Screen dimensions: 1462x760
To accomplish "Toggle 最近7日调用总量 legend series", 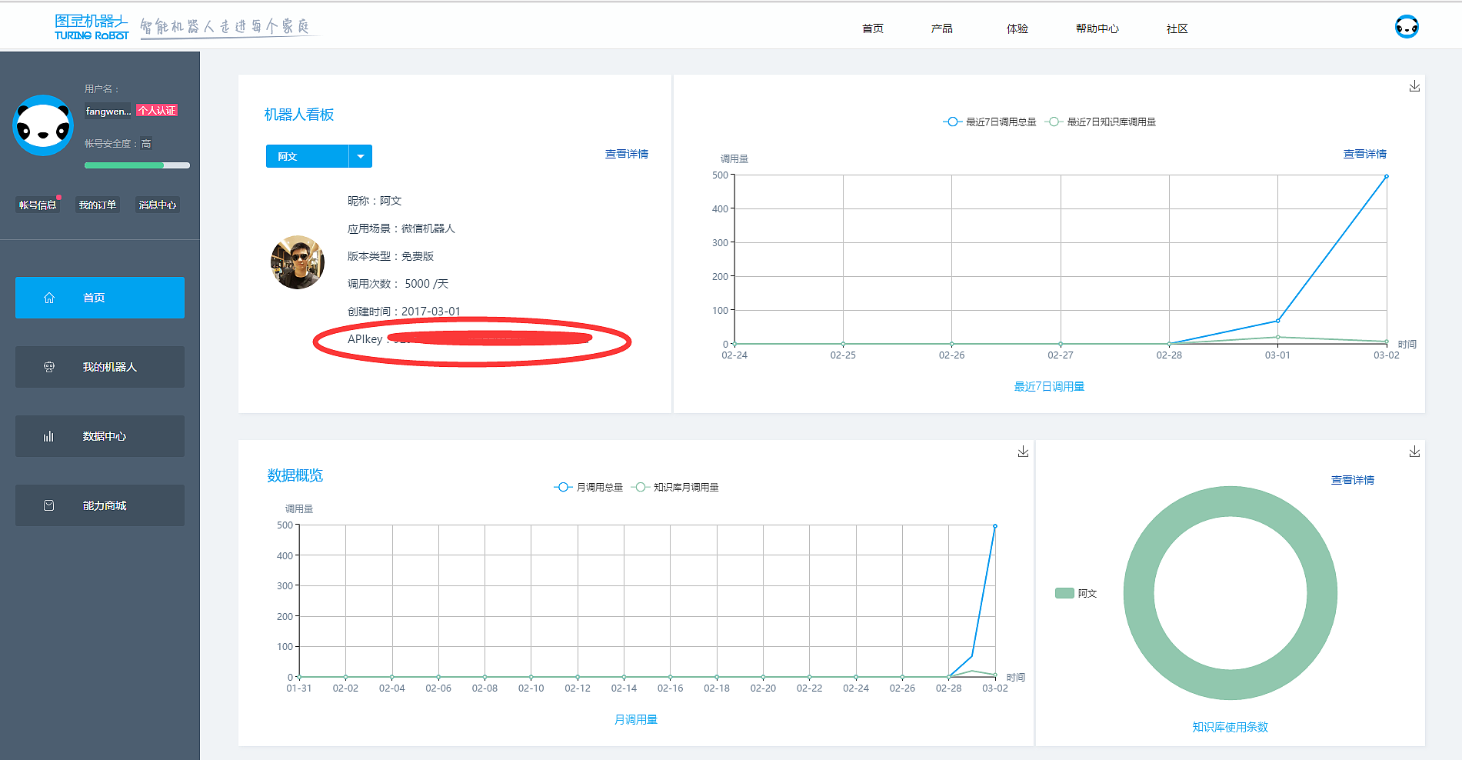I will click(x=990, y=122).
